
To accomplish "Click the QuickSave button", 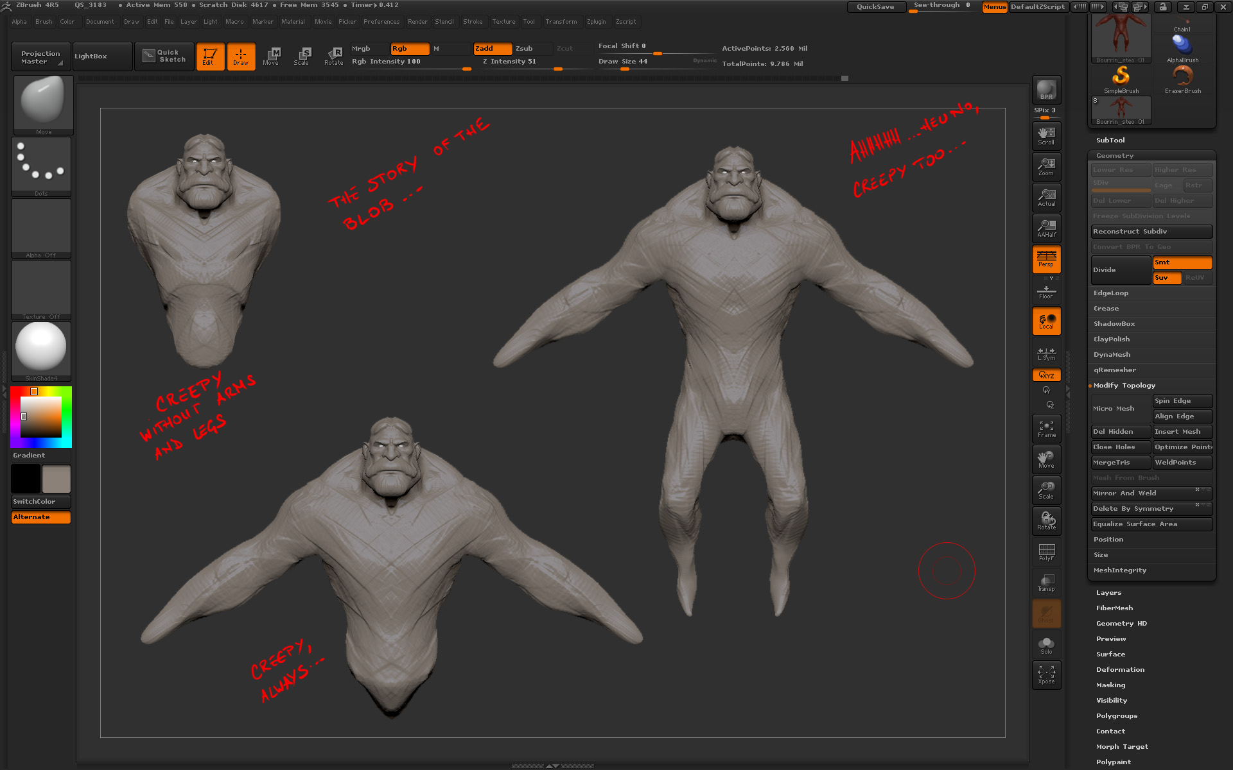I will 875,7.
